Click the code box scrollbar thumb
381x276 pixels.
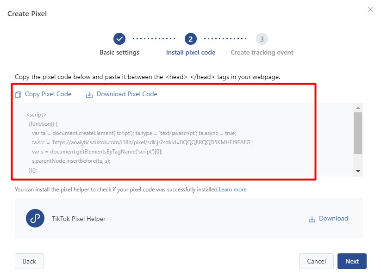358,133
